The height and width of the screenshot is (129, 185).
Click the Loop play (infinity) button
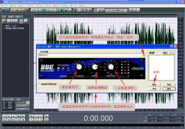tap(22, 116)
